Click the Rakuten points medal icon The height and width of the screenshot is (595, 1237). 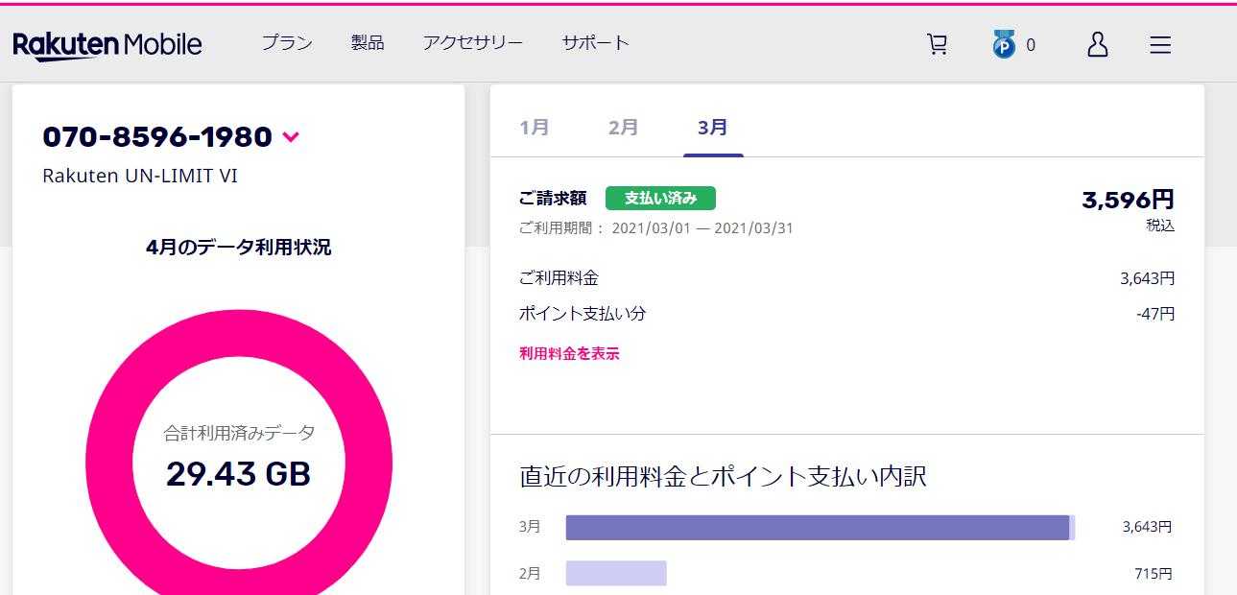tap(1004, 44)
